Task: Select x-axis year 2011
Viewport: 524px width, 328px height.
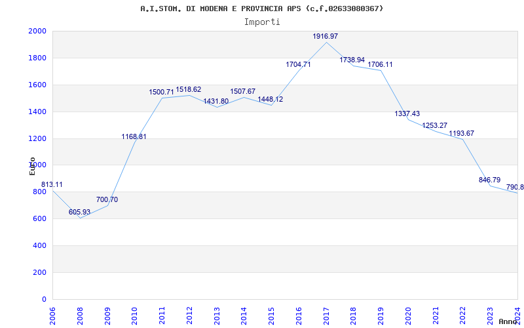Action: click(x=162, y=316)
